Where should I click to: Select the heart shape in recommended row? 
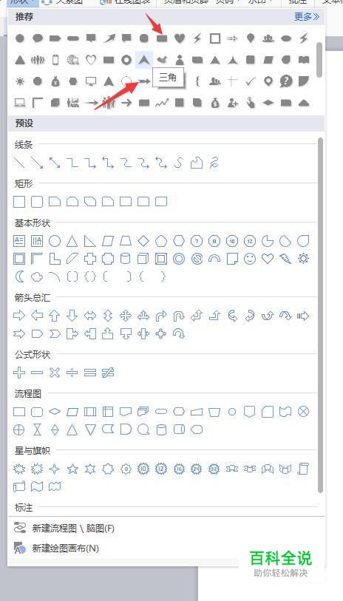tap(180, 38)
